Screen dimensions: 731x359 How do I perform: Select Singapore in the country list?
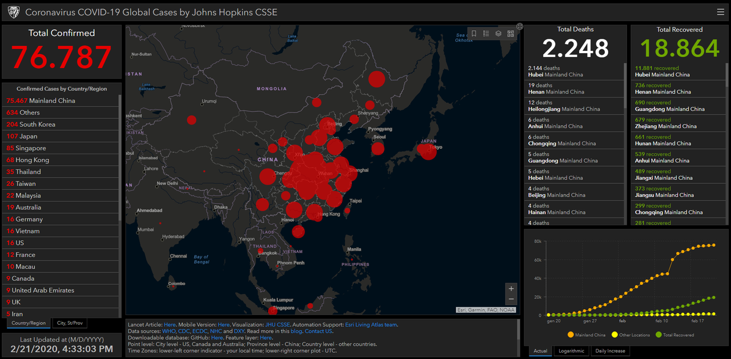tap(62, 148)
